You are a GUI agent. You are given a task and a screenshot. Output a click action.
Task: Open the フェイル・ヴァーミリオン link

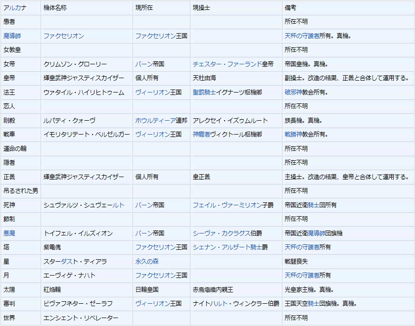227,205
